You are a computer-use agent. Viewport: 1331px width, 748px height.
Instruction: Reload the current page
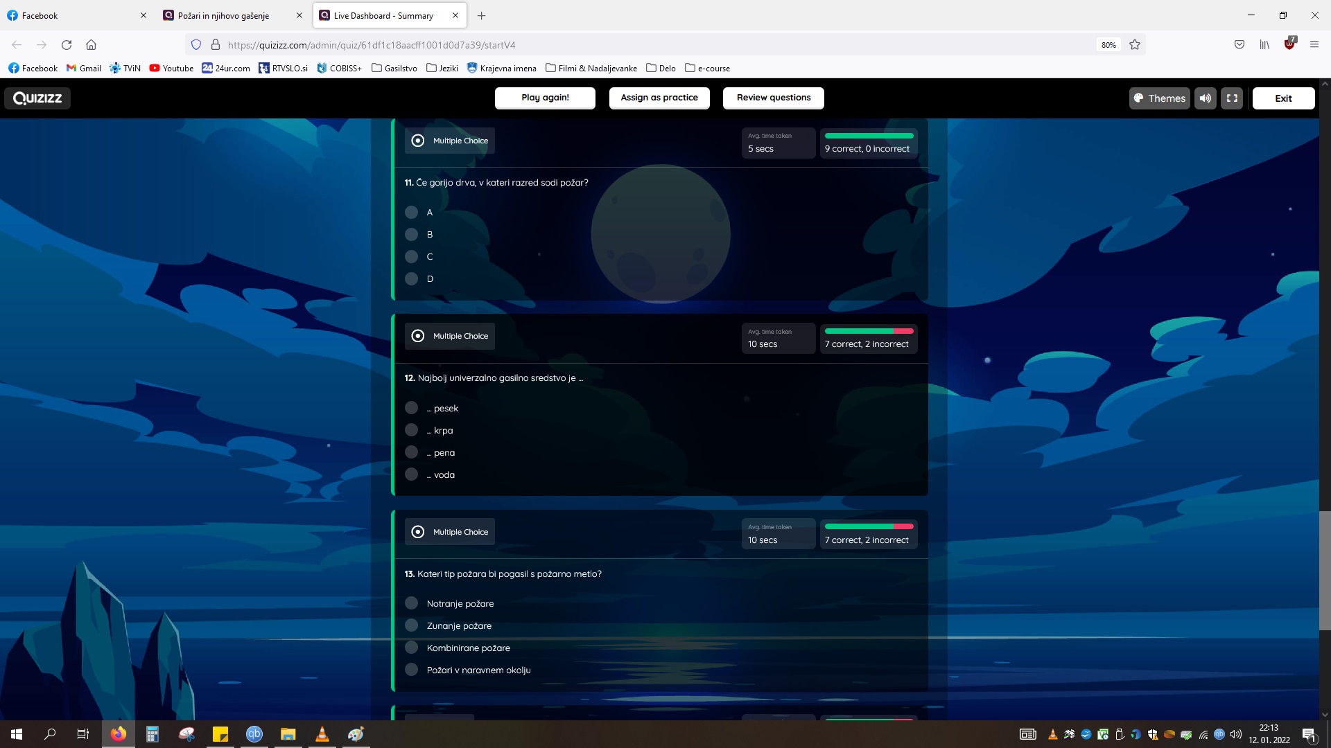click(x=67, y=45)
